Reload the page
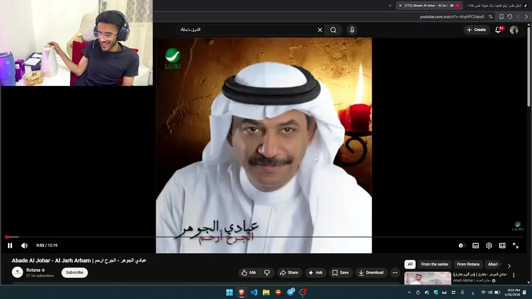The width and height of the screenshot is (532, 299). point(510,17)
